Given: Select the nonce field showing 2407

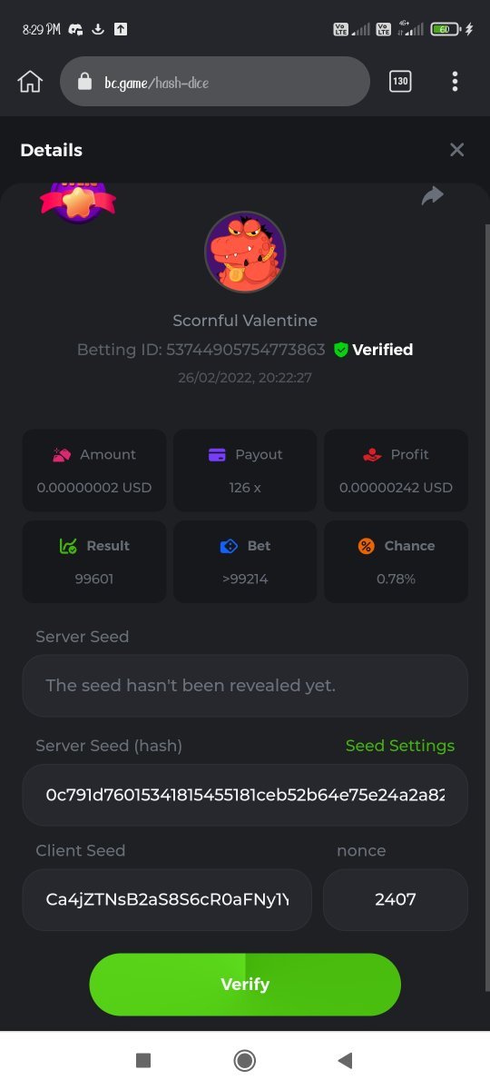Looking at the screenshot, I should coord(396,900).
